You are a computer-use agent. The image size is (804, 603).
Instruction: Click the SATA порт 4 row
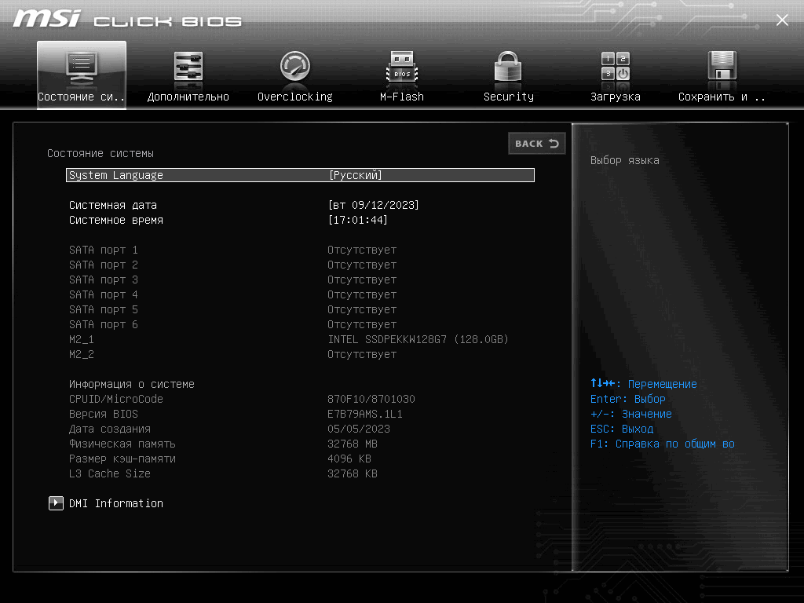coord(232,294)
